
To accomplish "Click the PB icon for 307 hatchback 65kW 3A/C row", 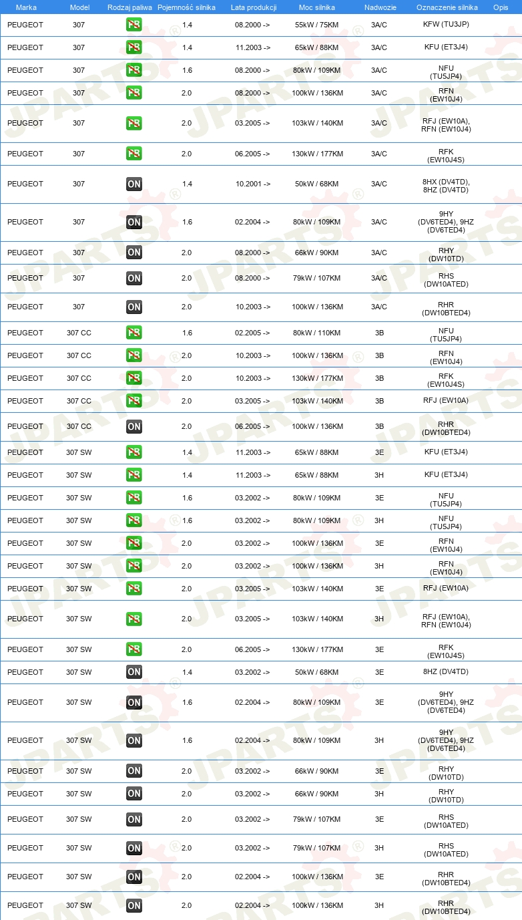I will point(134,47).
